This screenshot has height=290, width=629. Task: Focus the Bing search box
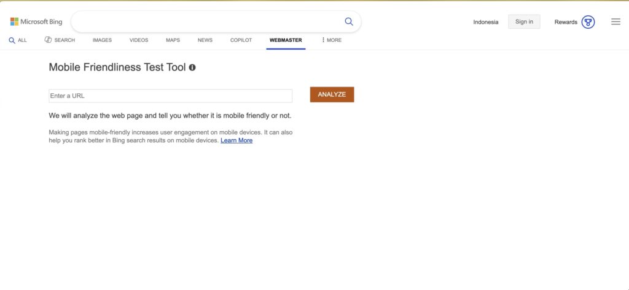pos(216,21)
